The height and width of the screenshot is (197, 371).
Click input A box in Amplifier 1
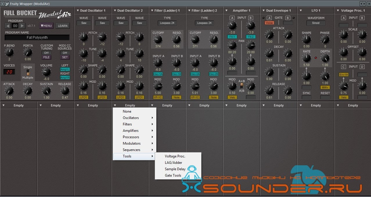(x=232, y=18)
